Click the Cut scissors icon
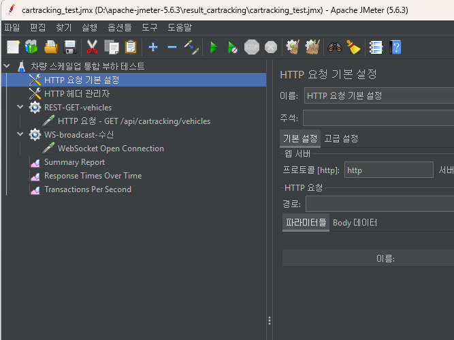 pos(92,47)
